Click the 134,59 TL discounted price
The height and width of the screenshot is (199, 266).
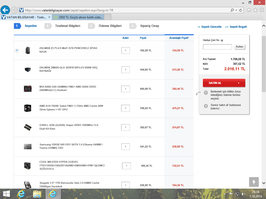pyautogui.click(x=178, y=51)
